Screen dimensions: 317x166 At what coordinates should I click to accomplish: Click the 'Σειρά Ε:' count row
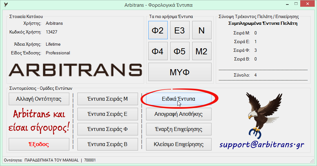[x=245, y=41]
